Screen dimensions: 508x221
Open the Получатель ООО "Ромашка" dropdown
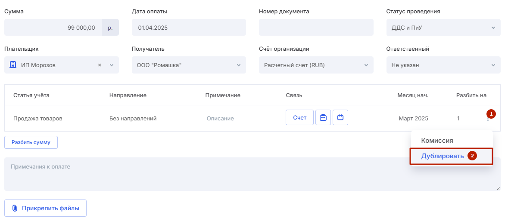[x=189, y=65]
